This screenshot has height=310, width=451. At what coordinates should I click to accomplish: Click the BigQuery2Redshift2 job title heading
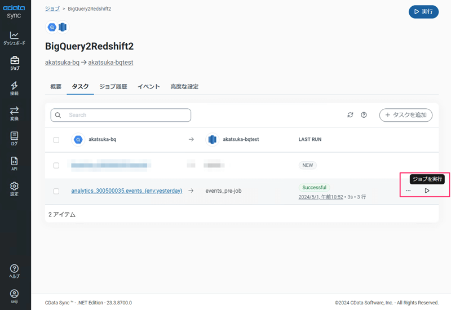tap(89, 46)
